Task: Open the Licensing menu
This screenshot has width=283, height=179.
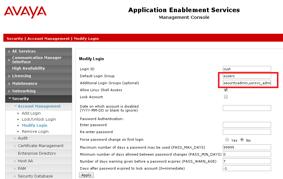Action: pos(22,76)
